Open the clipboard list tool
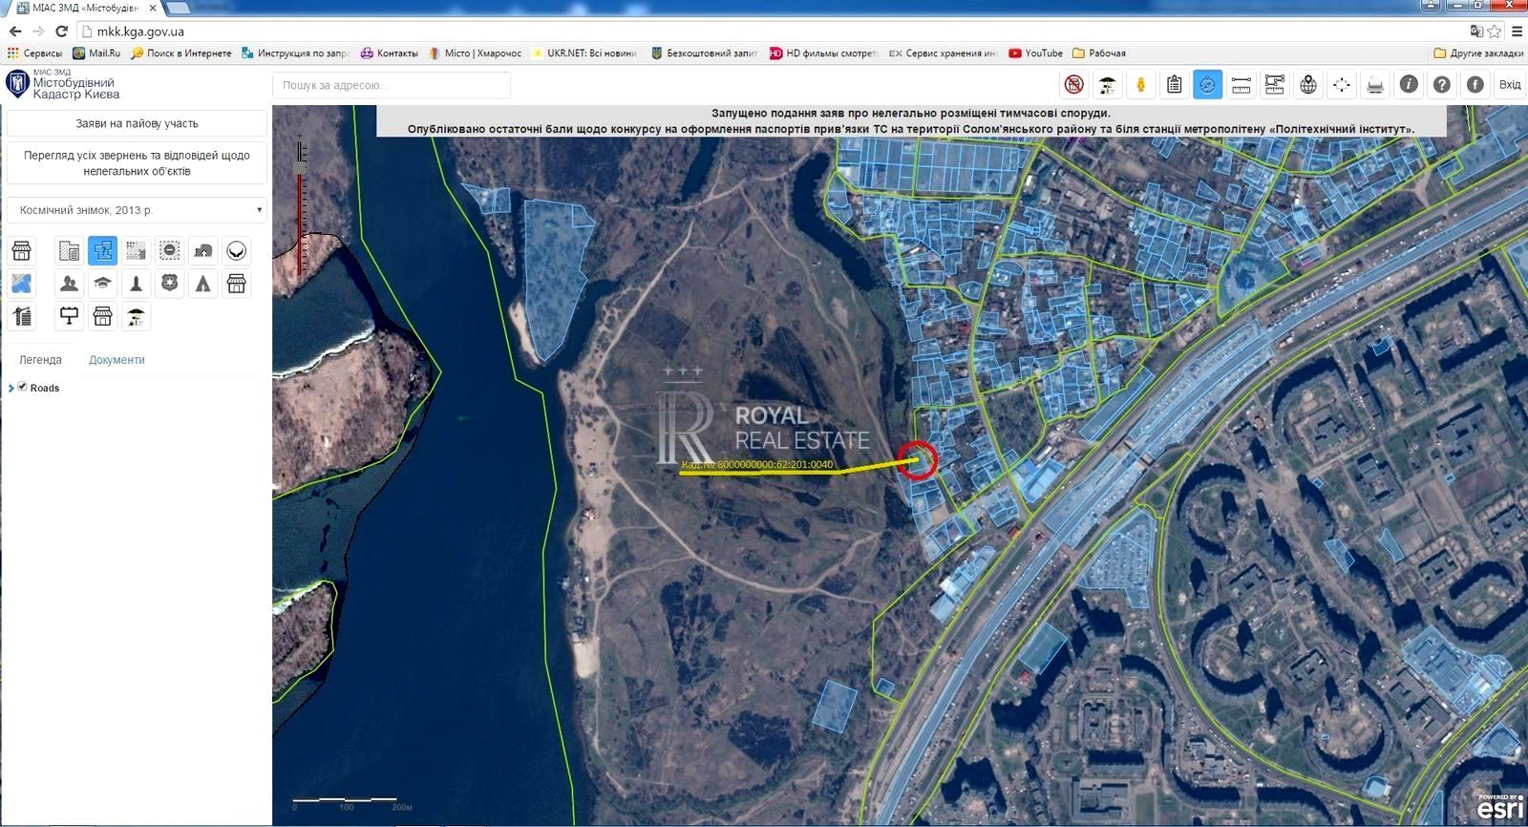This screenshot has height=827, width=1528. click(x=1175, y=85)
